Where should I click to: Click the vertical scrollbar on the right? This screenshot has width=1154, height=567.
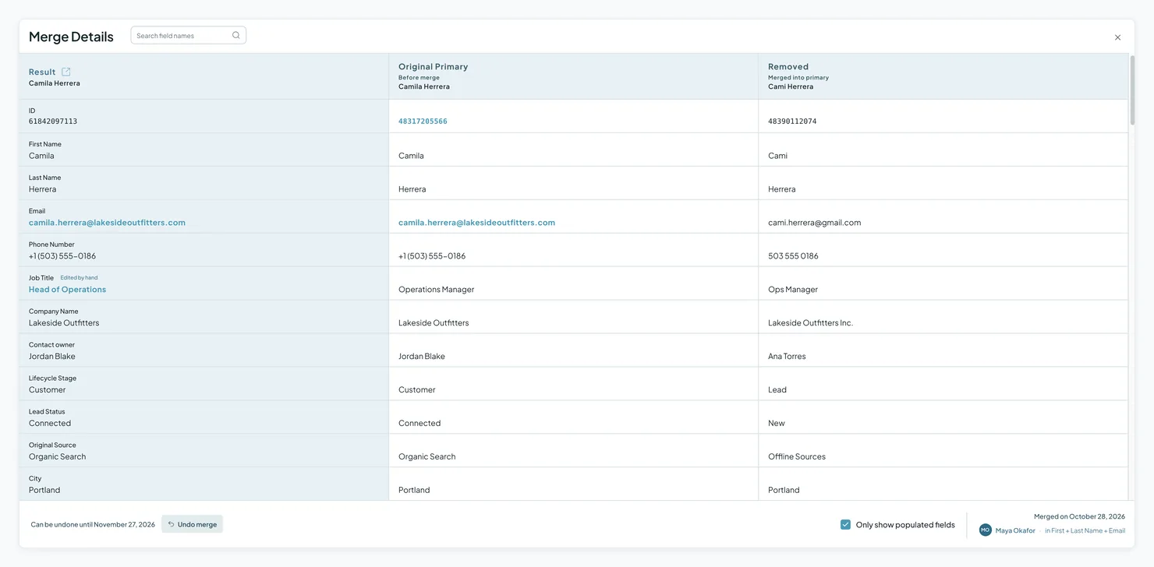tap(1132, 90)
